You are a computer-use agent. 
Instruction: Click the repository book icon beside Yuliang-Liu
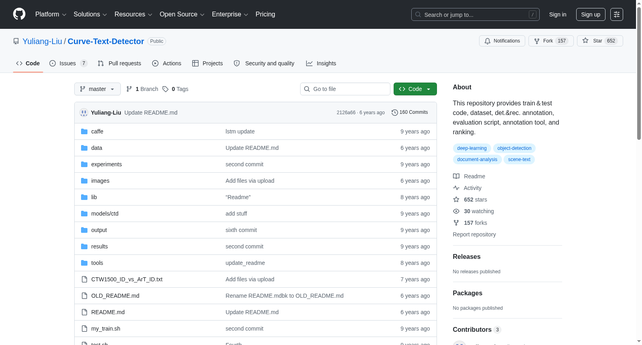click(16, 41)
